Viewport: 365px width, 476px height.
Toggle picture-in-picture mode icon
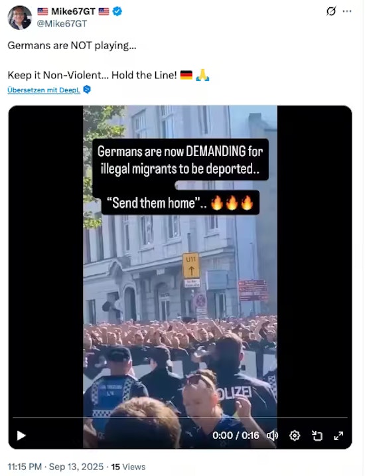coord(317,436)
